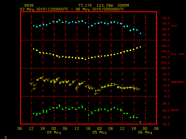
Task: Click the -35.0 temperature tick value
Action: pos(165,35)
